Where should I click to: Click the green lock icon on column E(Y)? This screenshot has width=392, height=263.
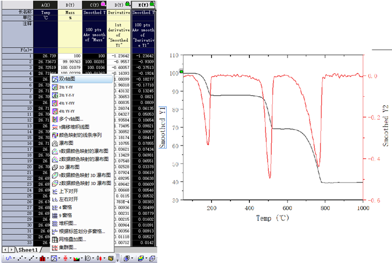pos(152,4)
